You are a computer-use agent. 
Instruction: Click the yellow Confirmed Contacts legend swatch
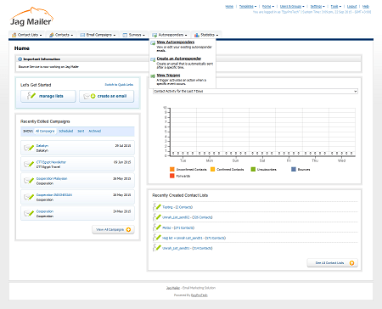(213, 169)
